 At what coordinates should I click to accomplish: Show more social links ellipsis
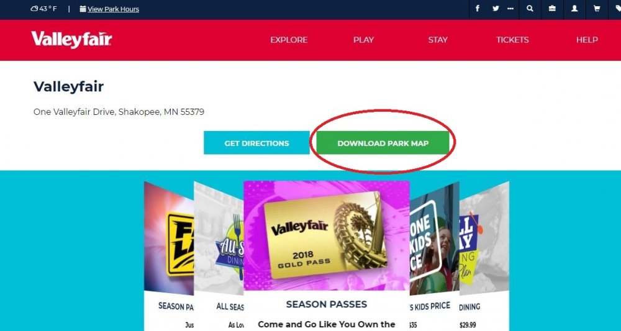click(x=510, y=8)
